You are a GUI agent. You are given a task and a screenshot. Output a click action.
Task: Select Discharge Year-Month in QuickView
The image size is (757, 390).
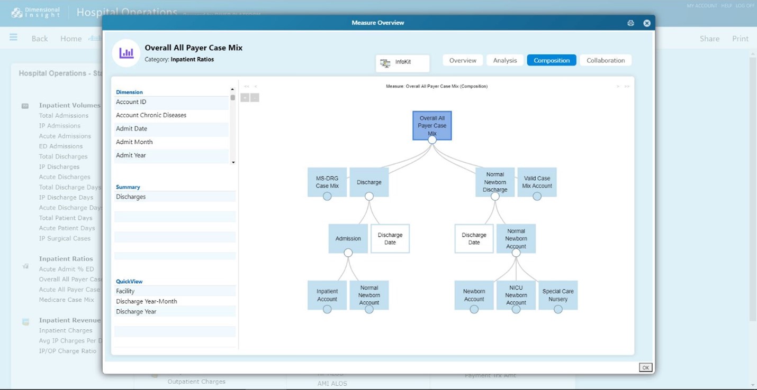pyautogui.click(x=147, y=302)
